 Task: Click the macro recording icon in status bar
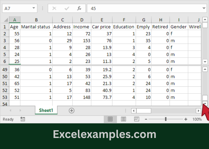23,119
